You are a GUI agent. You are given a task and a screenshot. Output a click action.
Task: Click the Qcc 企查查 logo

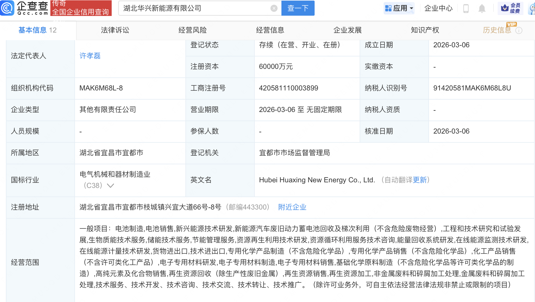pos(25,8)
